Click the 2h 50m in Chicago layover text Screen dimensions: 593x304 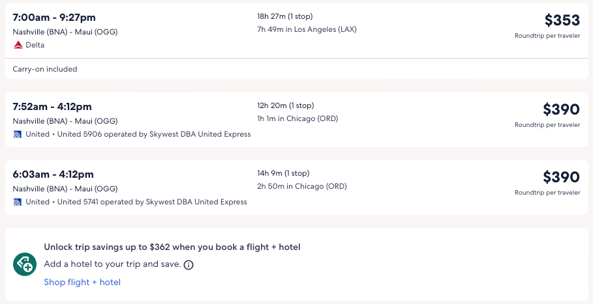coord(302,186)
